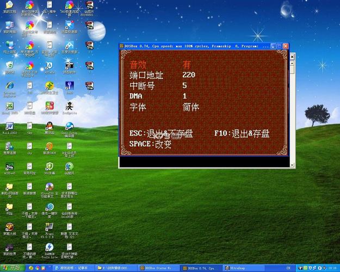Select the blue key icon shortcut

coord(70,88)
